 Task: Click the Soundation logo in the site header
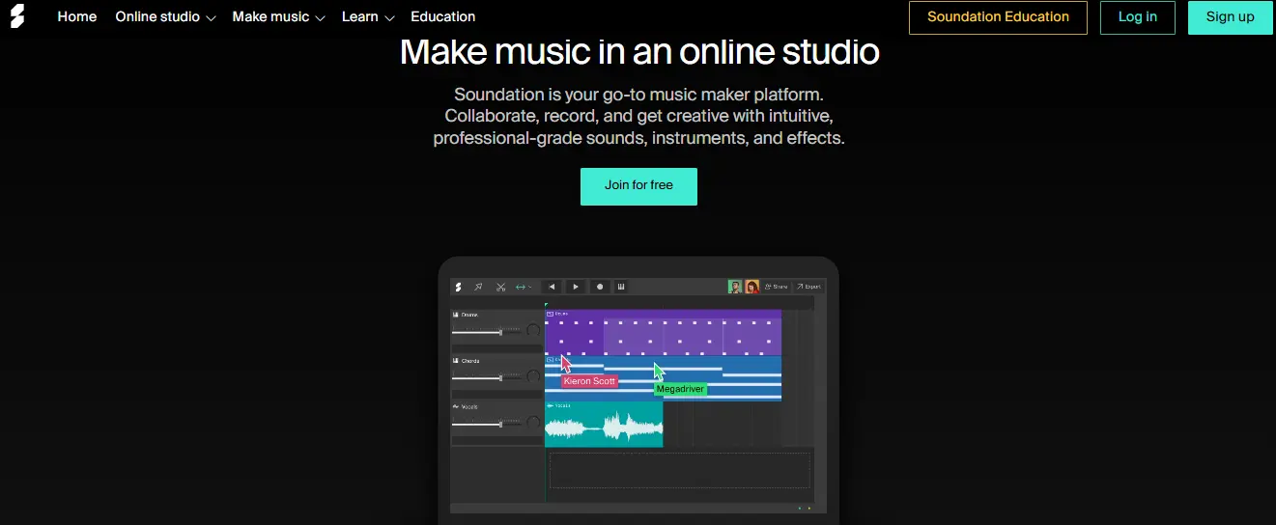pyautogui.click(x=17, y=16)
